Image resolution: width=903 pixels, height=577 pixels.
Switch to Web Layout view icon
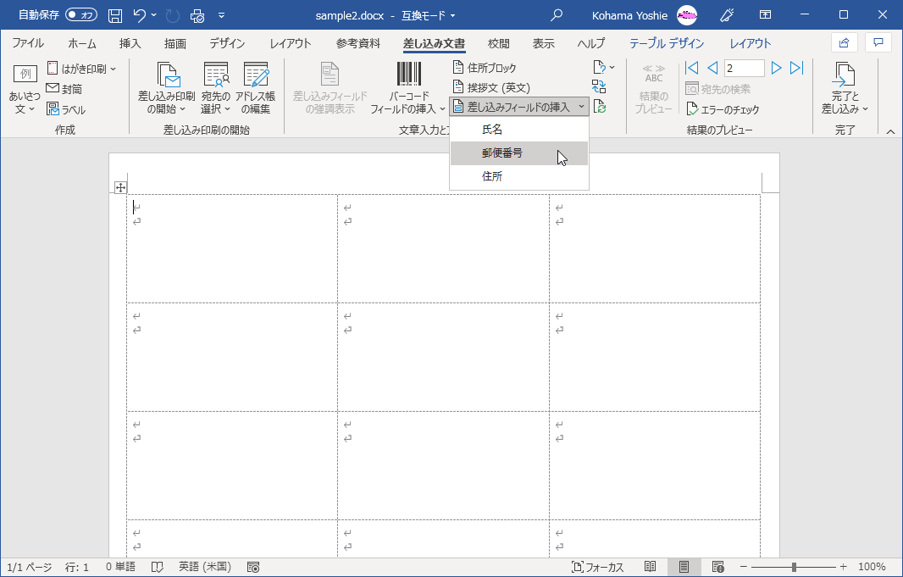[x=718, y=567]
